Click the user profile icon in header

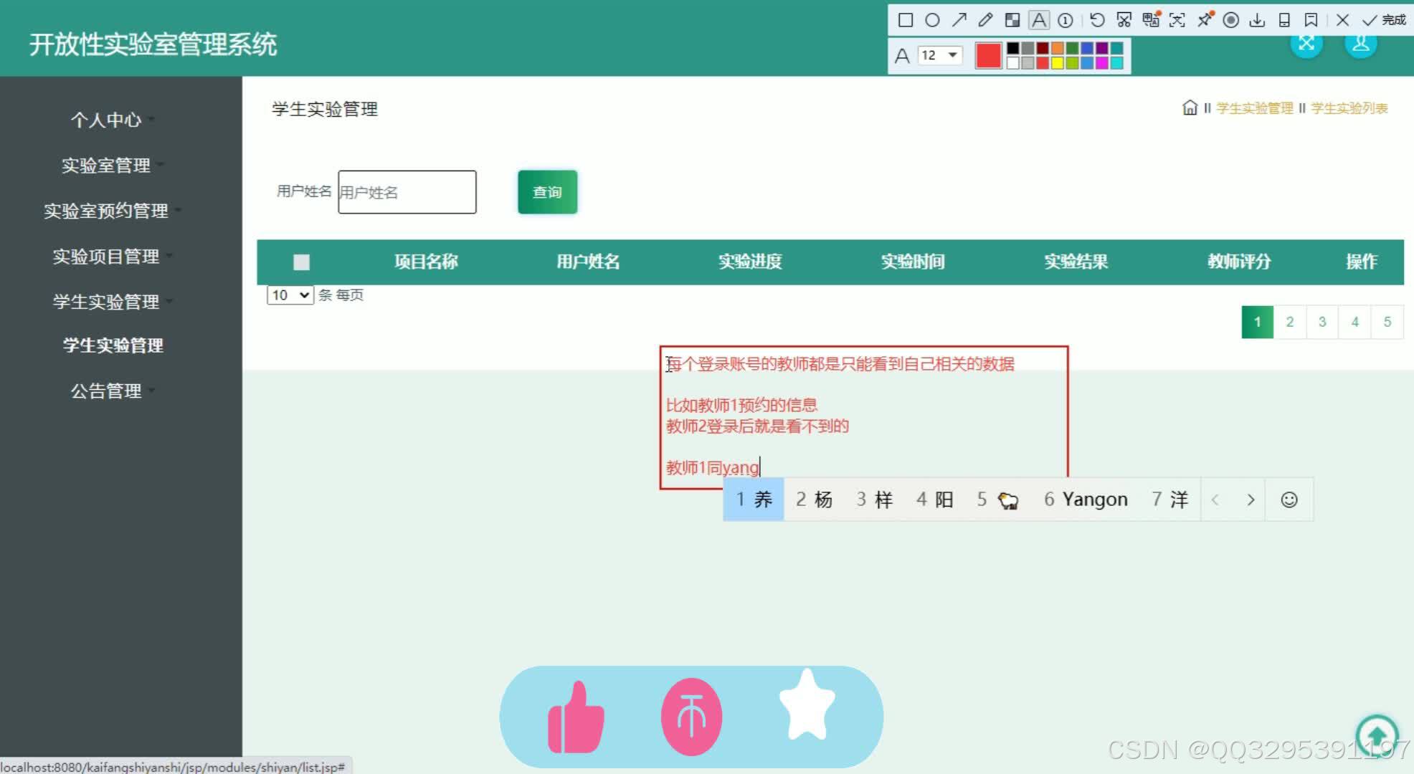point(1360,44)
